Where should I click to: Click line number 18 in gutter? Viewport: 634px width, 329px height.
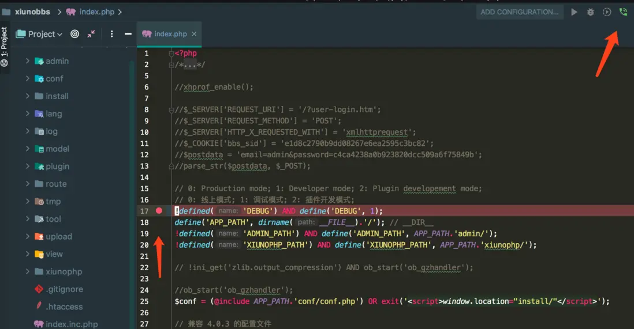coord(144,222)
